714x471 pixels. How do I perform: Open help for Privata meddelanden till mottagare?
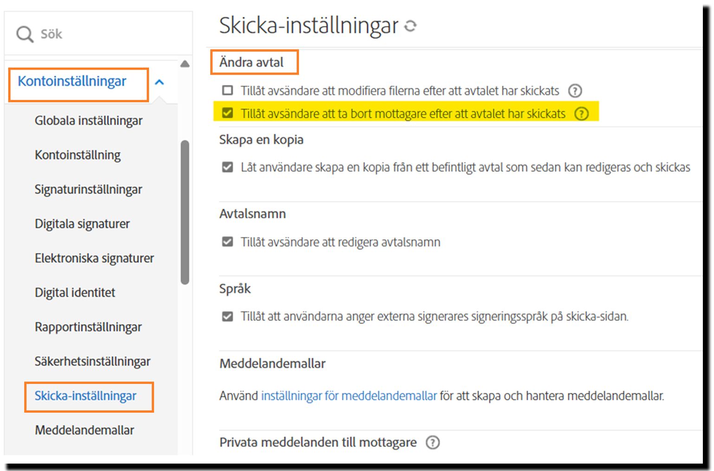(x=433, y=443)
